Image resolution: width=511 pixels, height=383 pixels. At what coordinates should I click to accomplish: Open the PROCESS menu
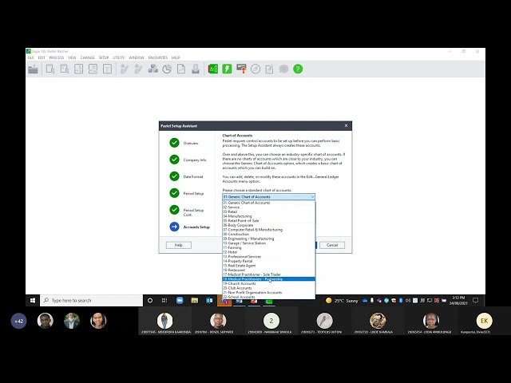point(57,57)
